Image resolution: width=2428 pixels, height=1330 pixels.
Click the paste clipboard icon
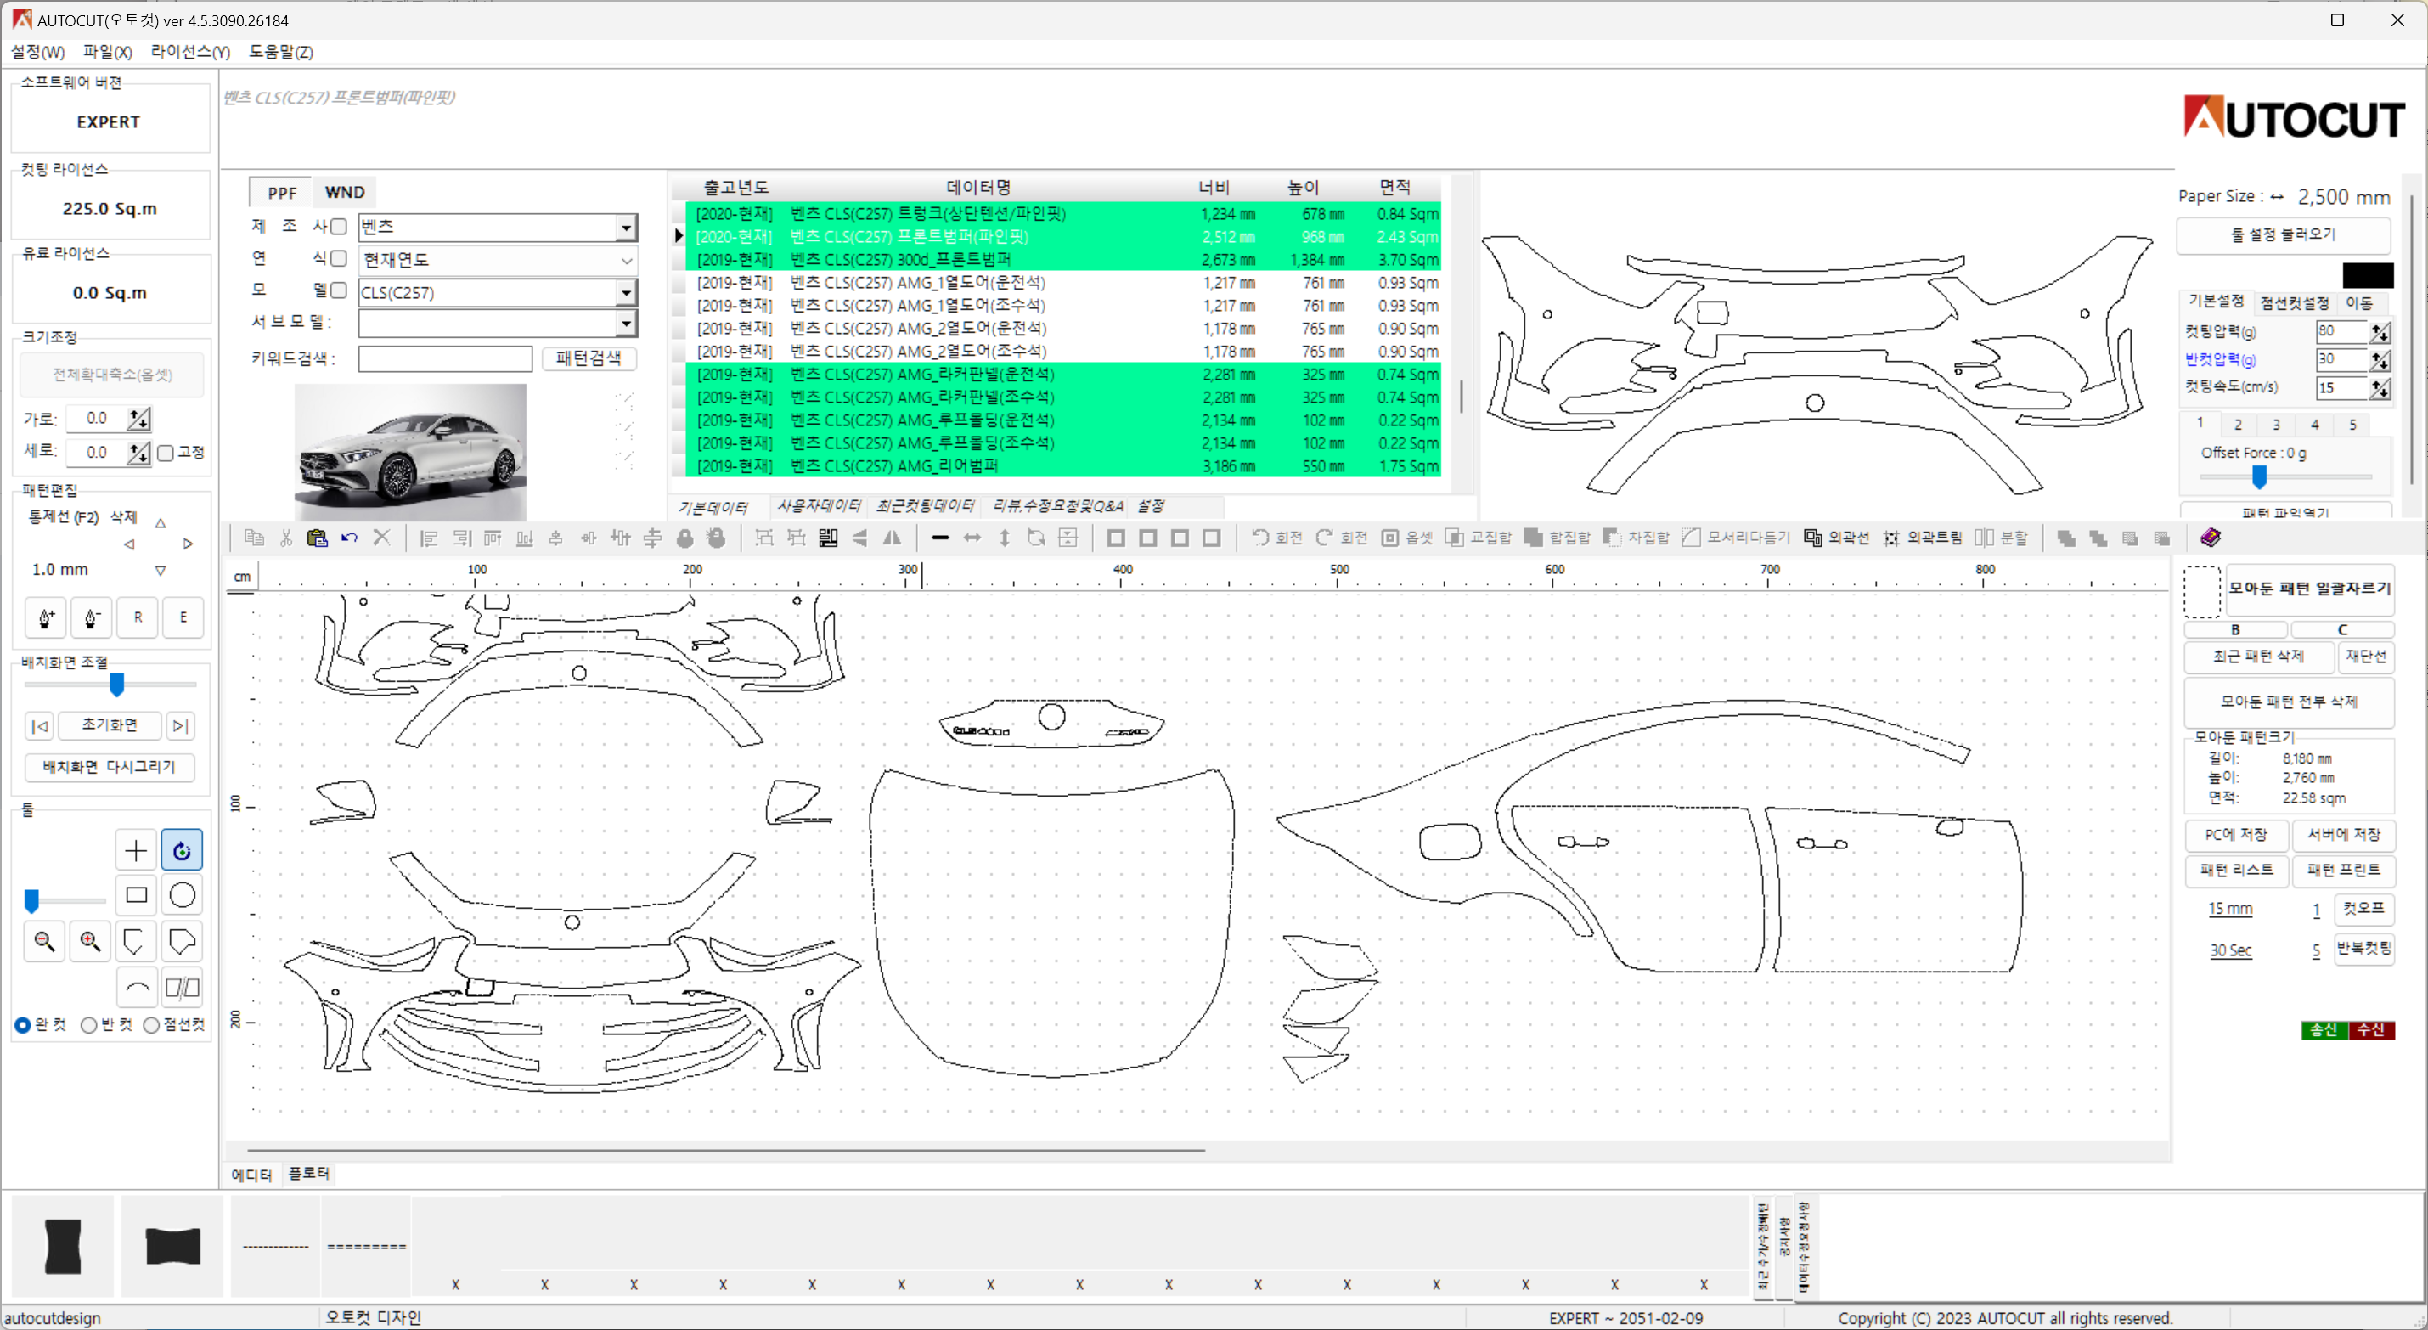318,538
